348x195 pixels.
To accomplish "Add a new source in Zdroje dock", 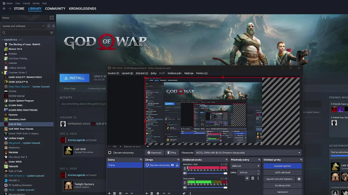I will coord(147,193).
